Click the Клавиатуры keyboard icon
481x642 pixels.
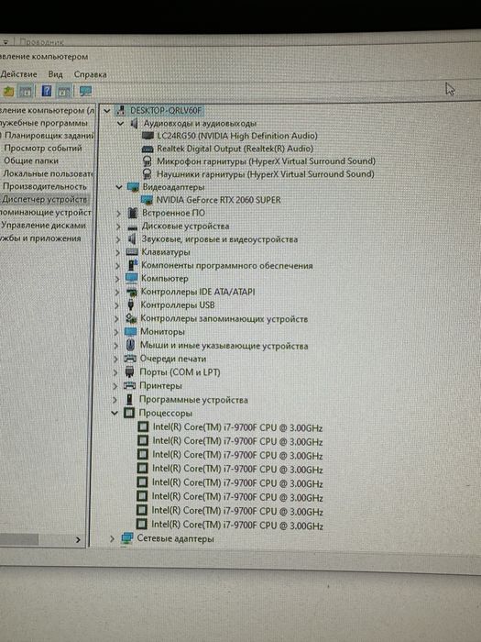click(x=132, y=252)
